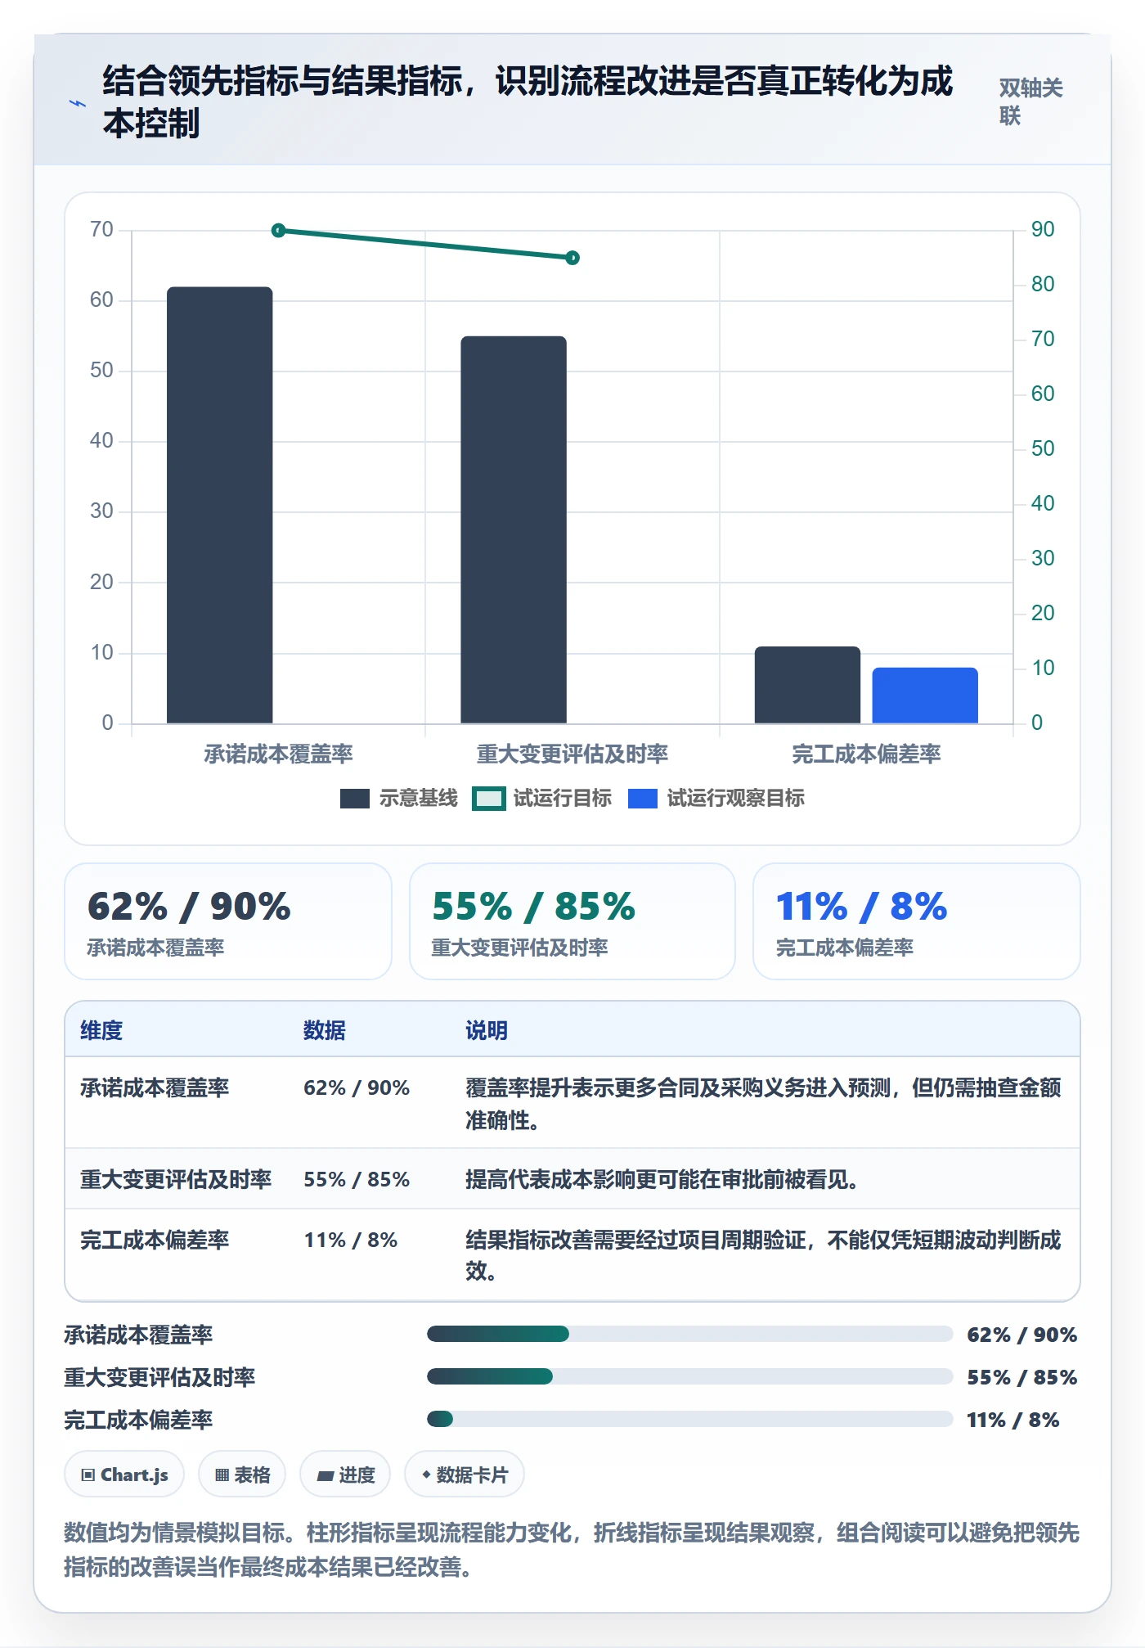
Task: Click the green line point above 承诺成本覆盖率
Action: (x=279, y=231)
